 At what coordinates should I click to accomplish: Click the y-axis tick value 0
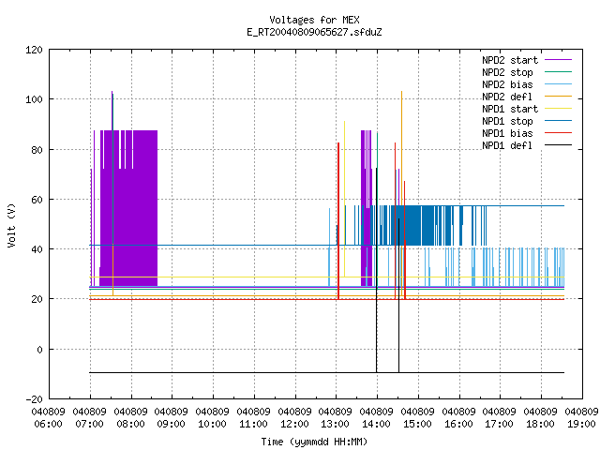tap(39, 350)
